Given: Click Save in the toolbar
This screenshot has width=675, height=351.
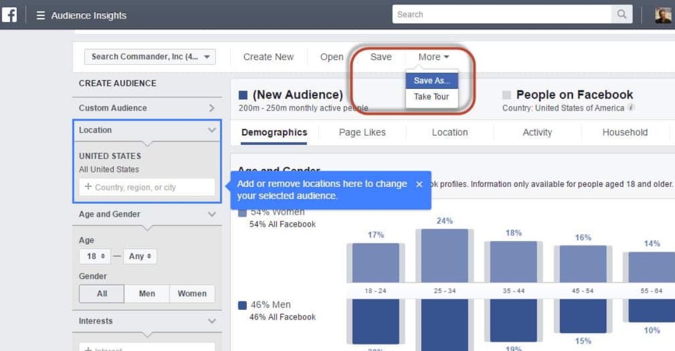Looking at the screenshot, I should (x=381, y=57).
